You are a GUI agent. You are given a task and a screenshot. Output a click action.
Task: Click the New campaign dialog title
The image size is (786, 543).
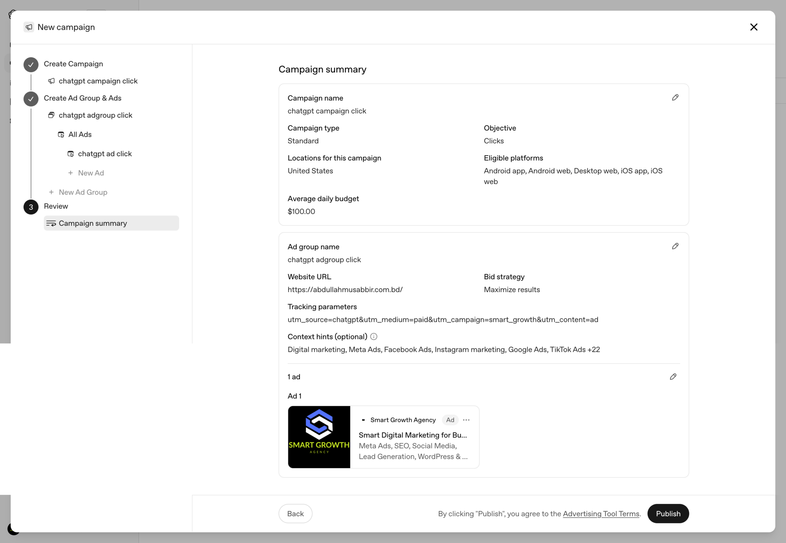66,27
